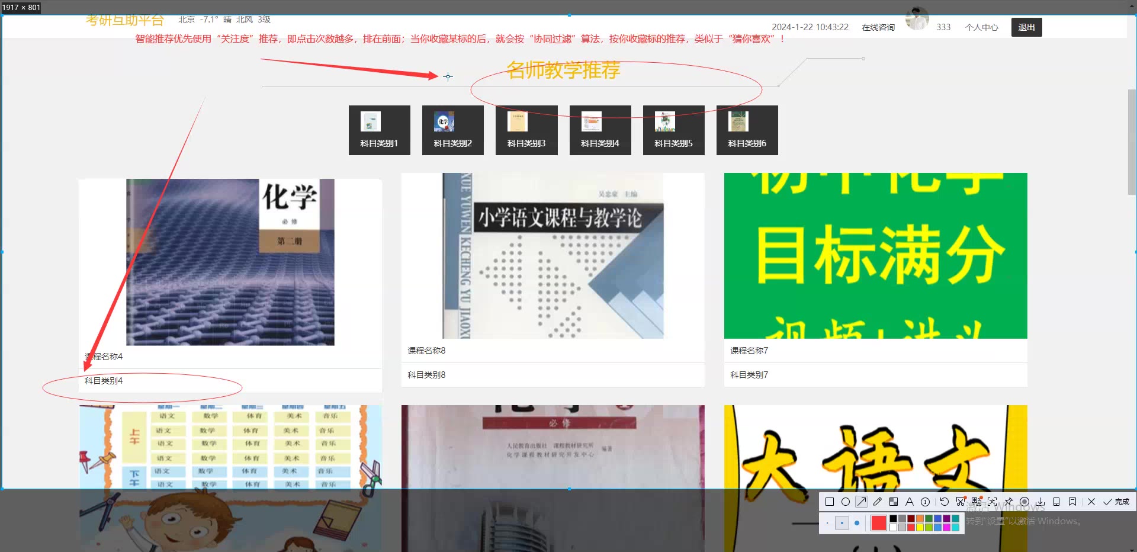The image size is (1137, 552).
Task: Click course title 课程名称7
Action: coord(749,351)
